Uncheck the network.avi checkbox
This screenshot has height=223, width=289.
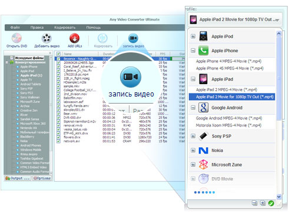tap(58, 141)
